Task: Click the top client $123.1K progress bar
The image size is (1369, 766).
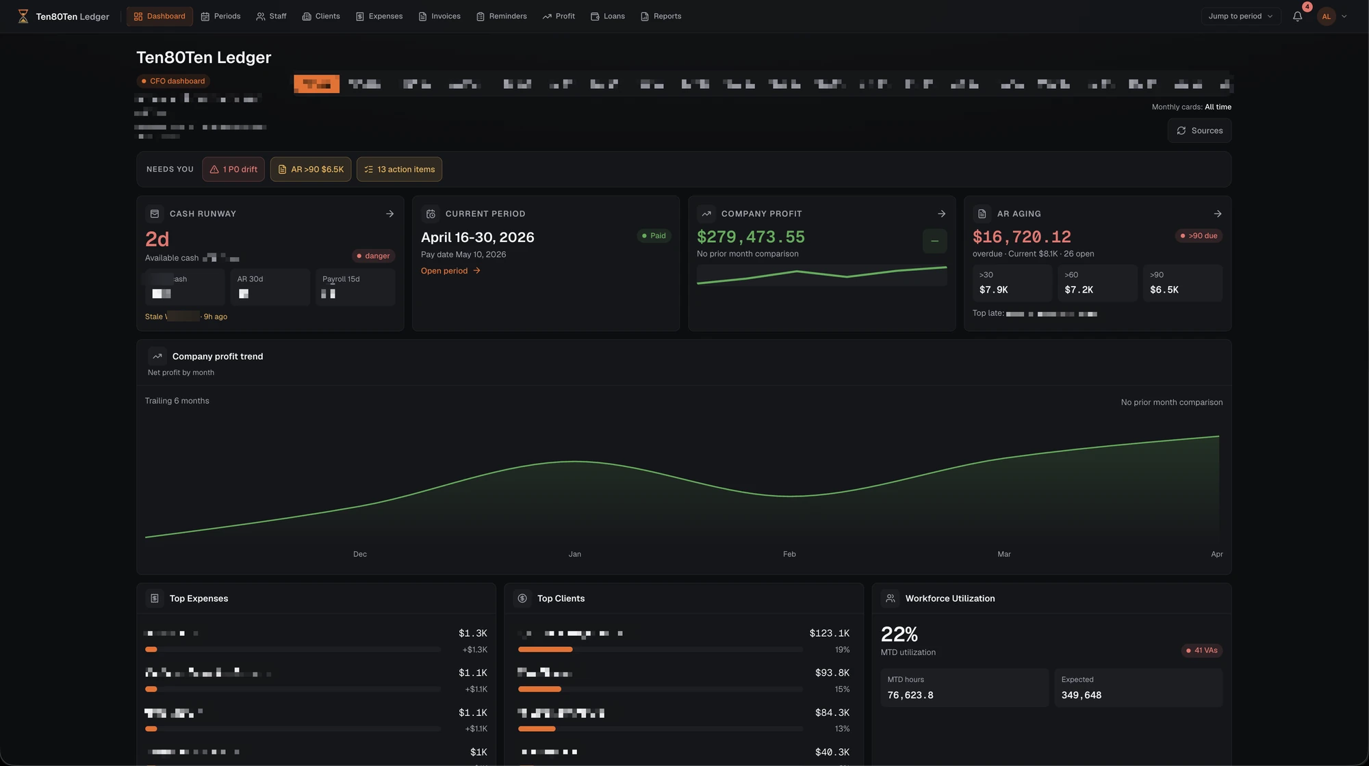Action: click(661, 650)
